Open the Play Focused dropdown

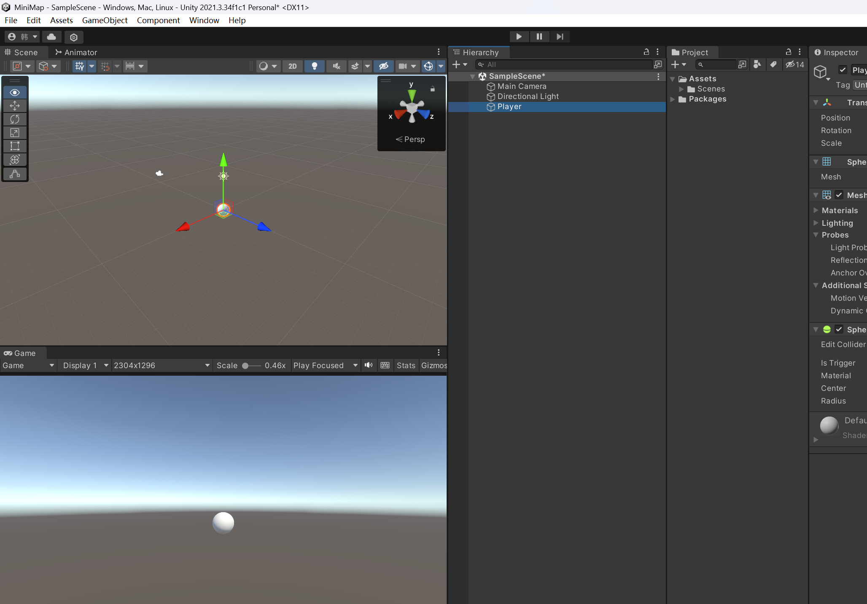tap(325, 366)
